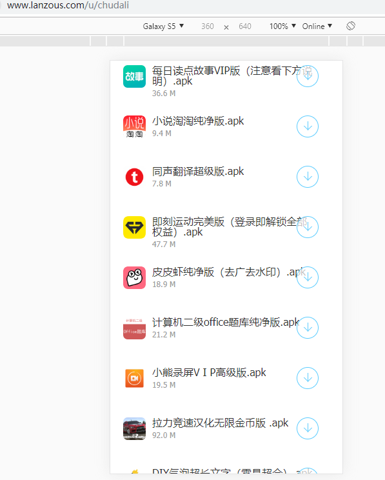385x480 pixels.
Task: Click the 即刻运动 yellow app thumbnail
Action: pos(134,228)
